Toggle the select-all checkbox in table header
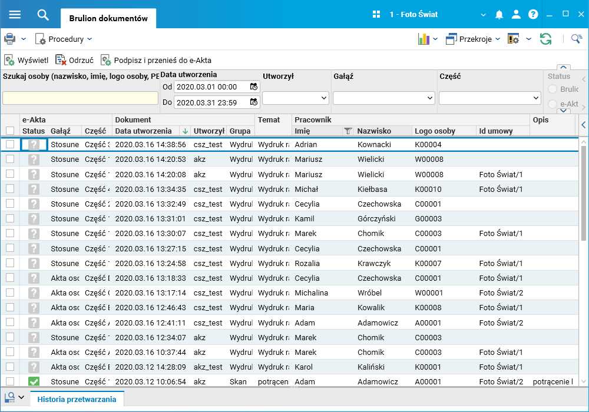589x412 pixels. pyautogui.click(x=10, y=131)
